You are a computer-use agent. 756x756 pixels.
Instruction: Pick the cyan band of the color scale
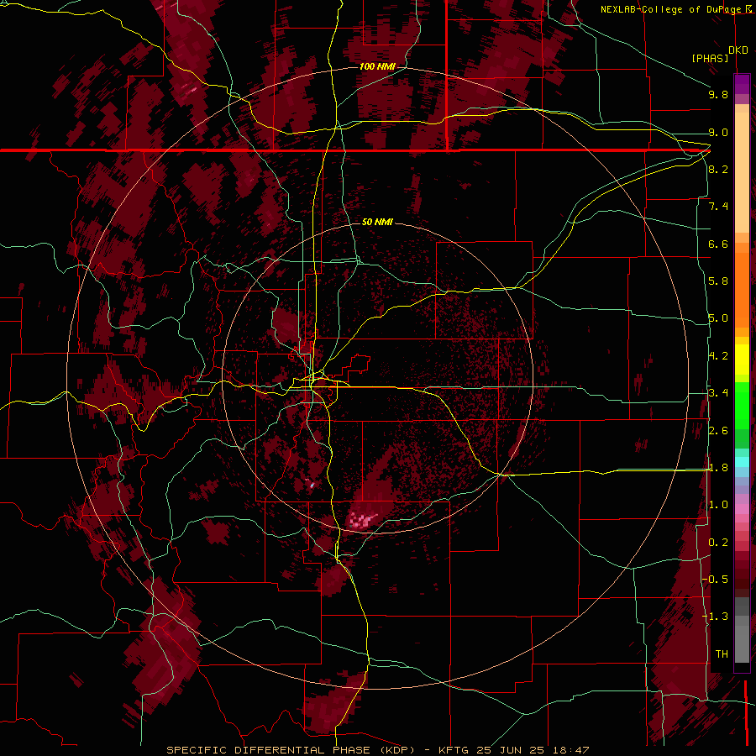(x=742, y=462)
